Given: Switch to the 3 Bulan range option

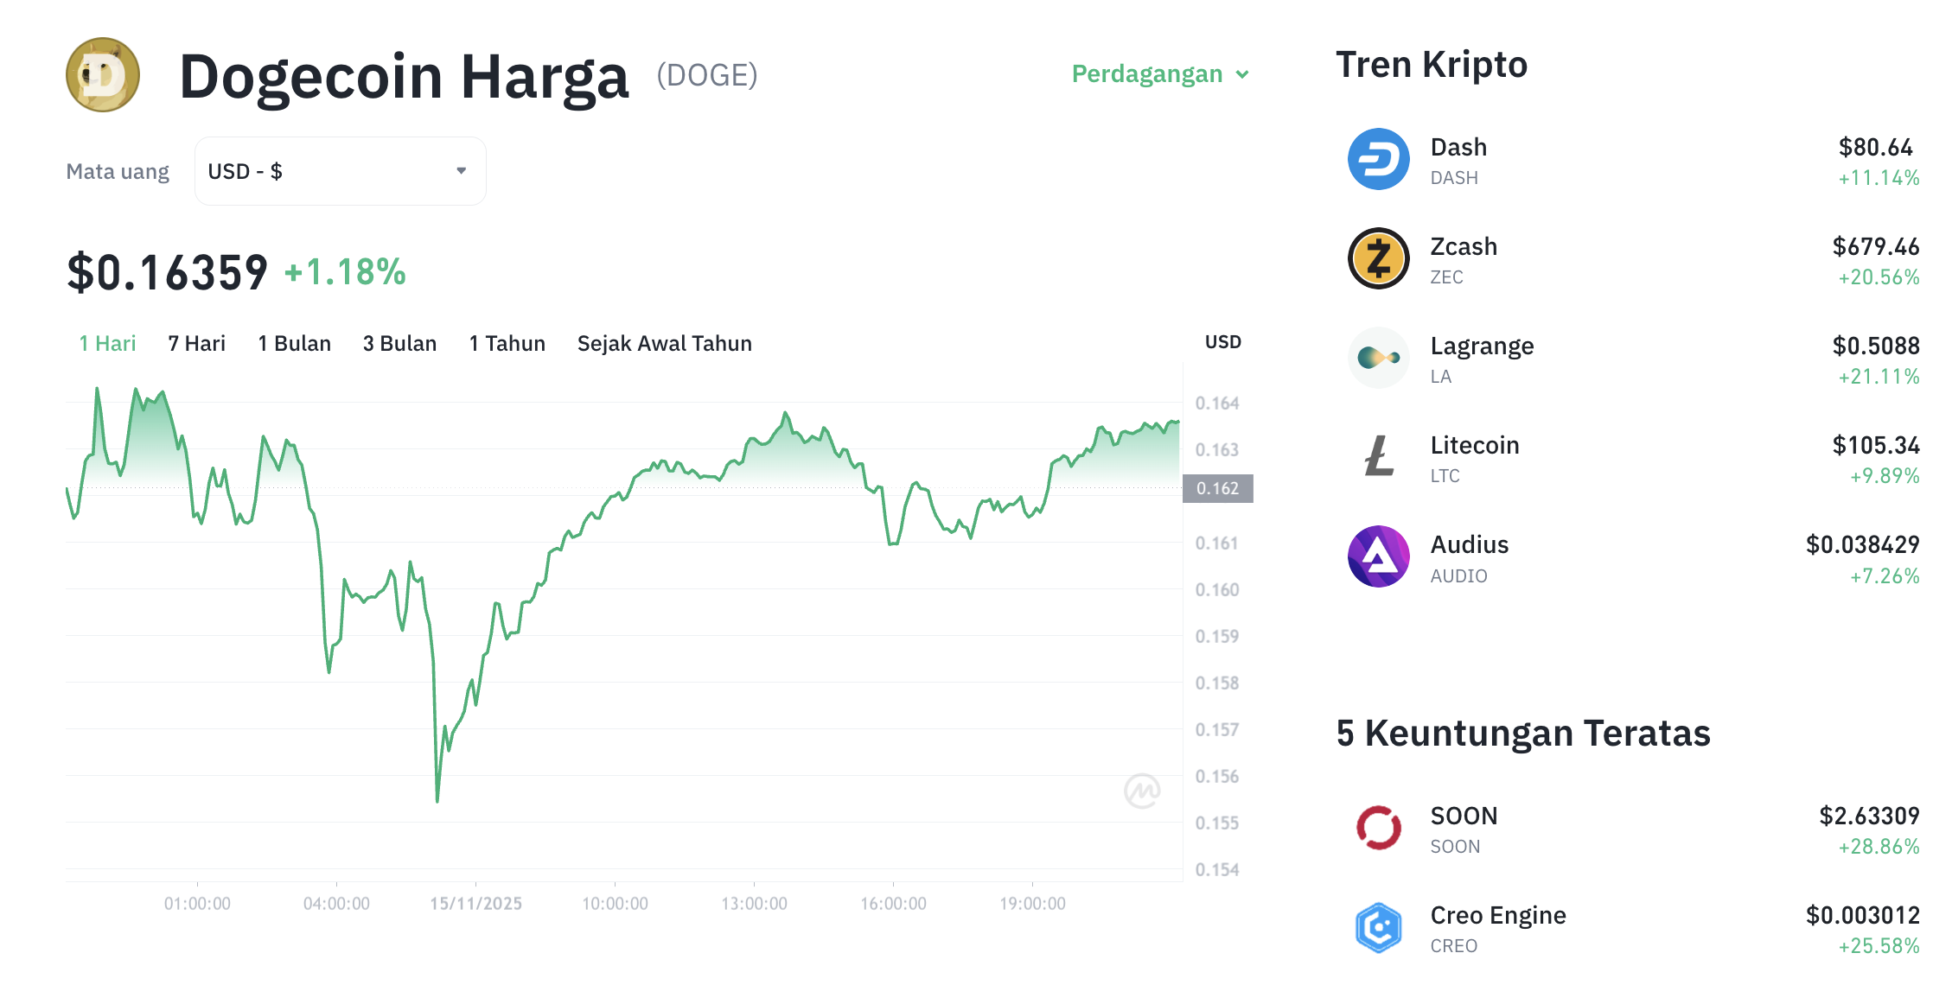Looking at the screenshot, I should [x=399, y=343].
